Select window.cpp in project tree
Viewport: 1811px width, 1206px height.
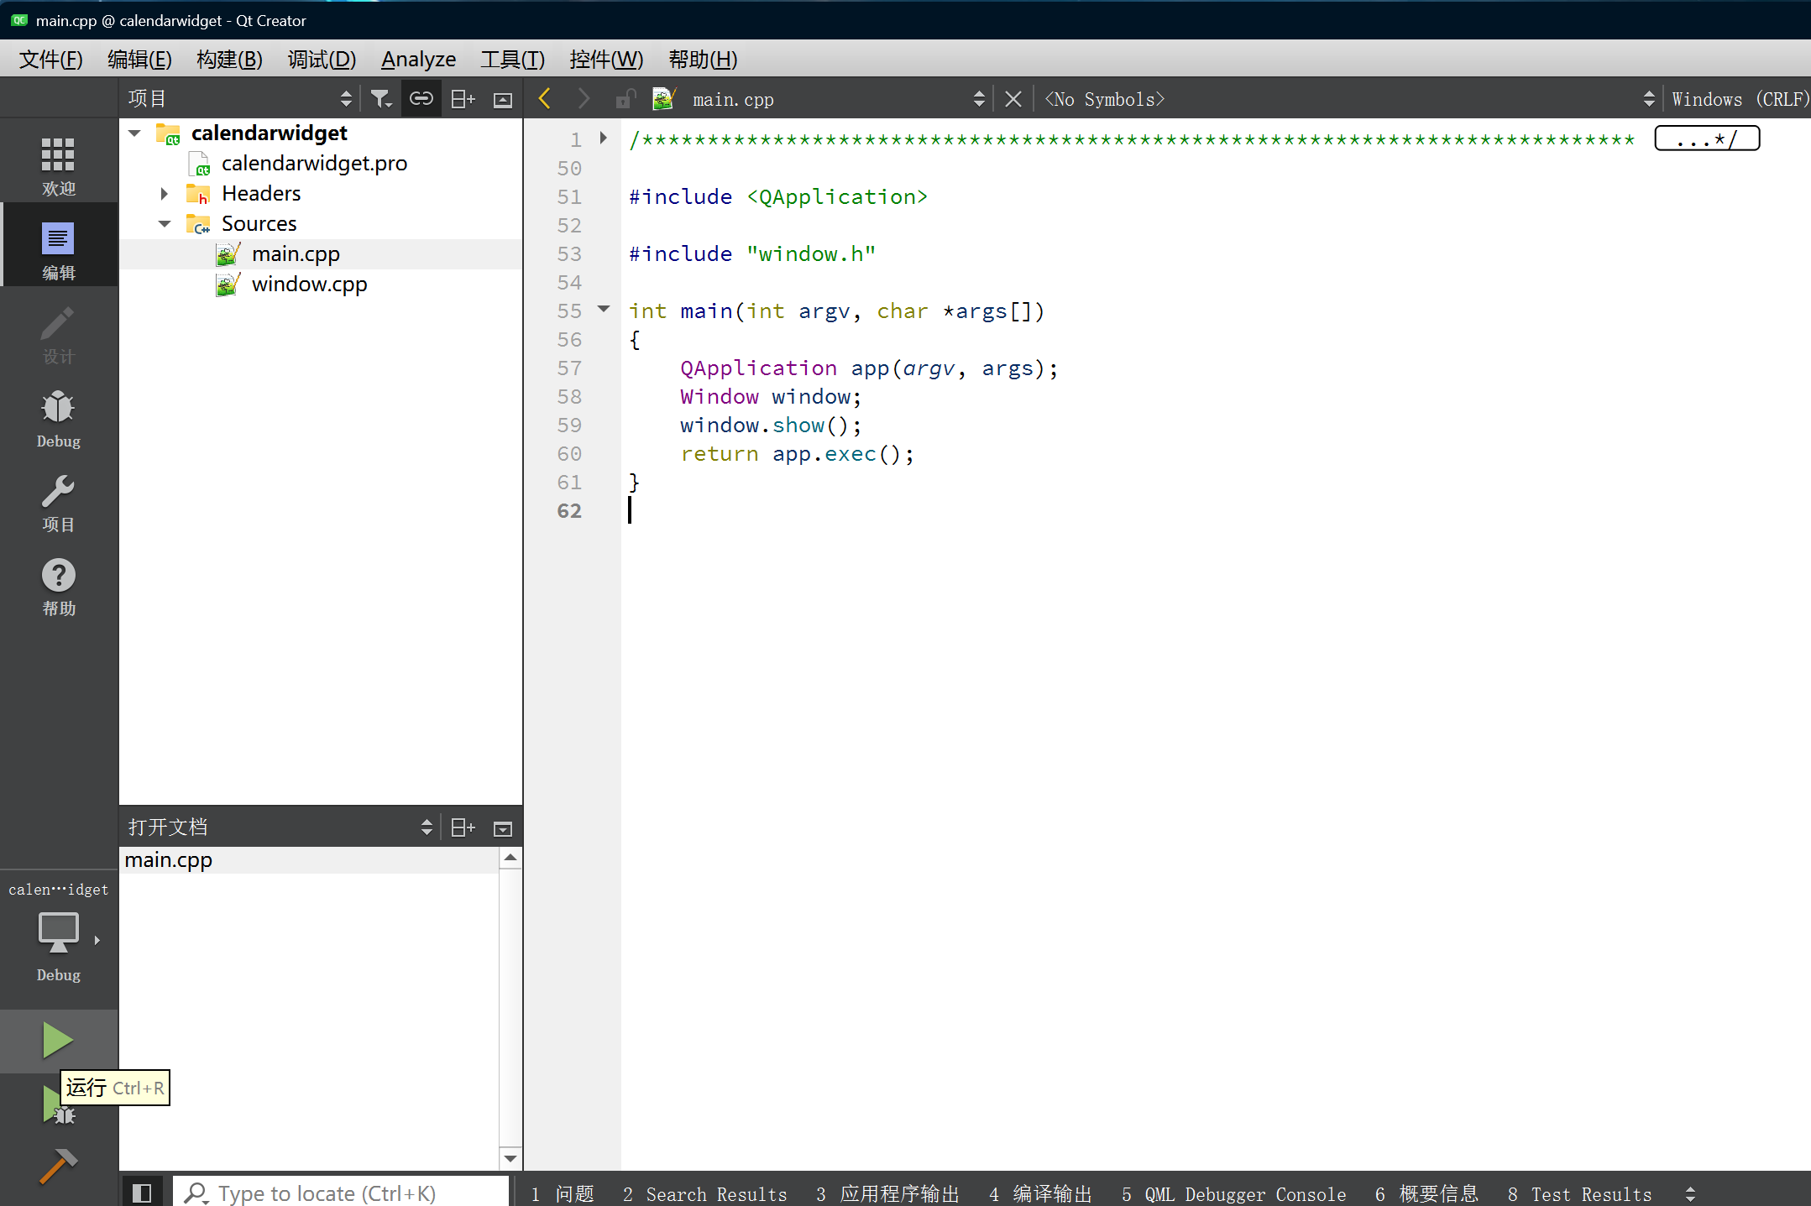click(x=309, y=285)
